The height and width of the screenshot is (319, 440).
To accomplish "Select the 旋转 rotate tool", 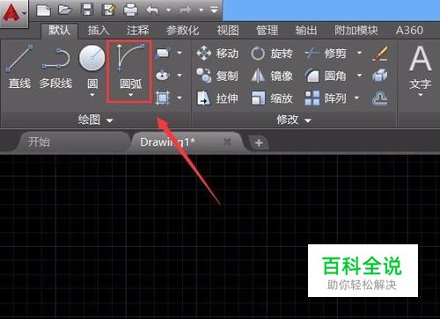I will click(x=272, y=54).
